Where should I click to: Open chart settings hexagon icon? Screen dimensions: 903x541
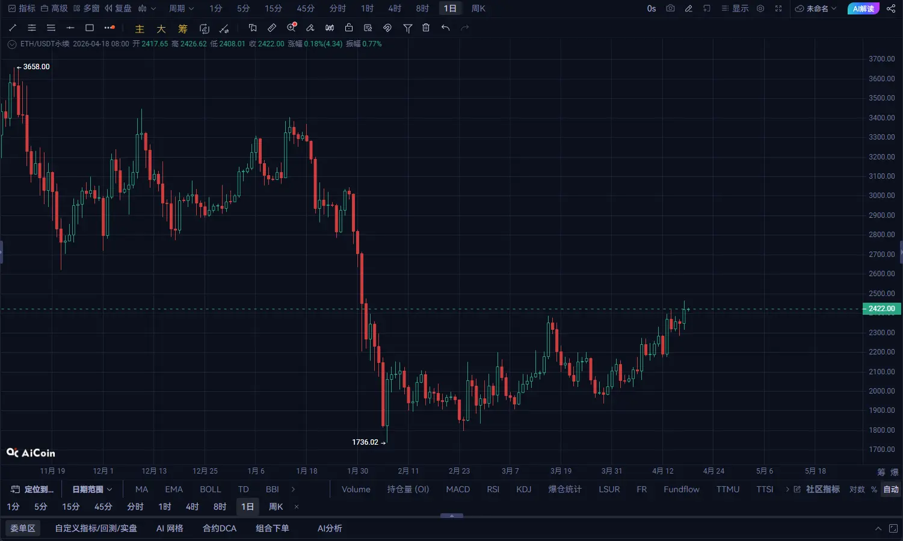click(x=760, y=8)
